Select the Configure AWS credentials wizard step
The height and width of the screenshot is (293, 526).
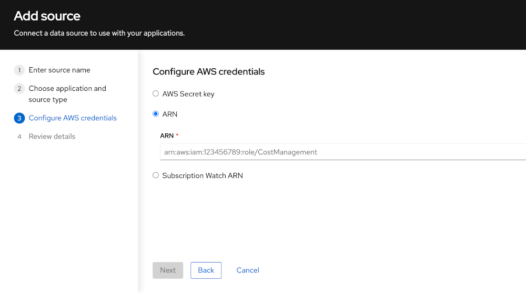(x=73, y=118)
